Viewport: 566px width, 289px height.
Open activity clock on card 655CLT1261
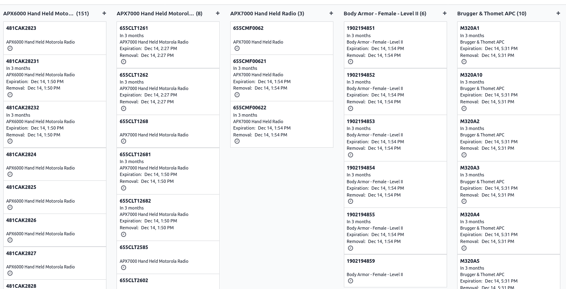[124, 62]
